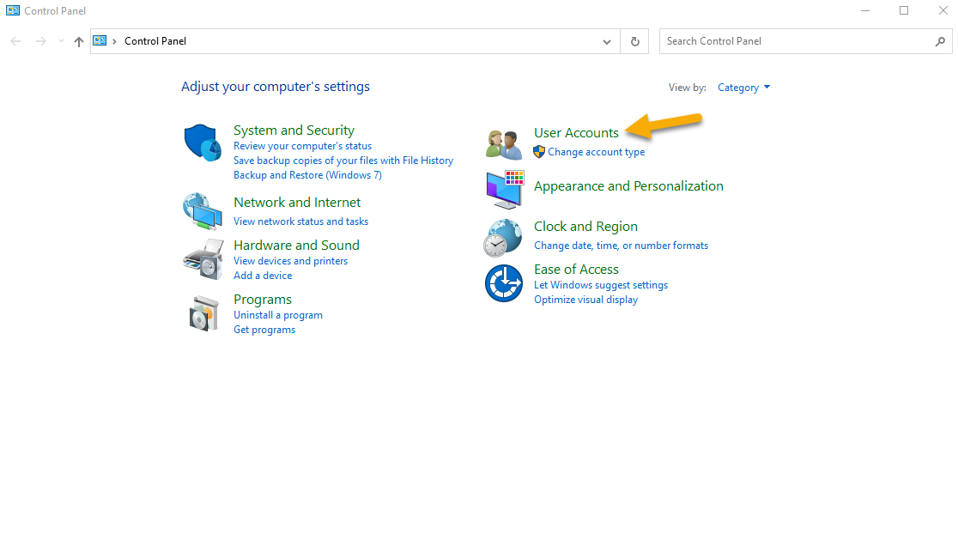Open View network status and tasks

(300, 221)
